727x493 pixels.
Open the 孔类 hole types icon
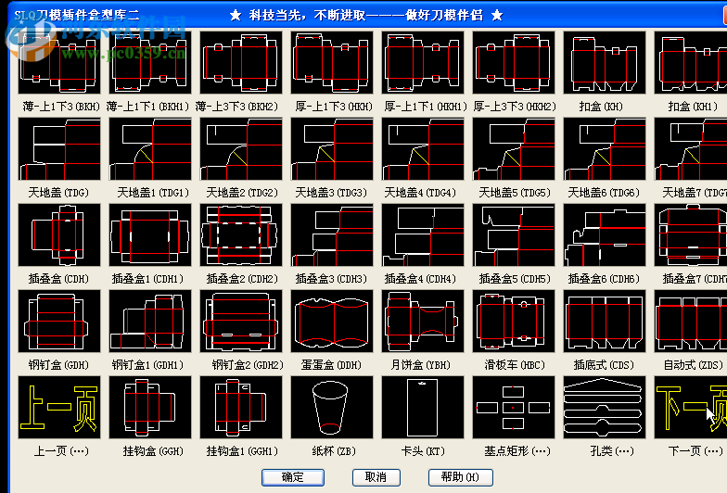point(605,408)
